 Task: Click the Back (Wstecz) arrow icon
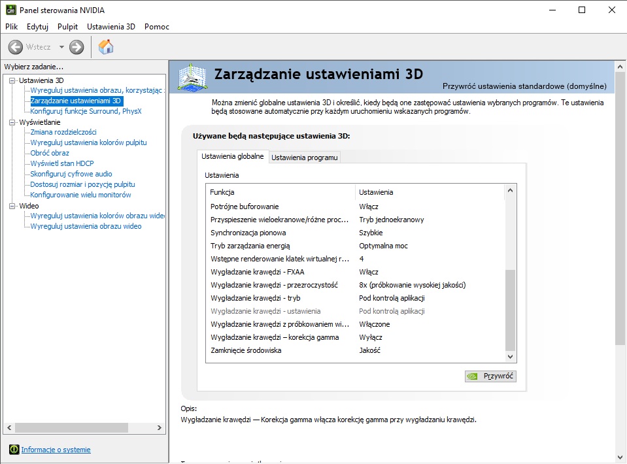coord(16,47)
